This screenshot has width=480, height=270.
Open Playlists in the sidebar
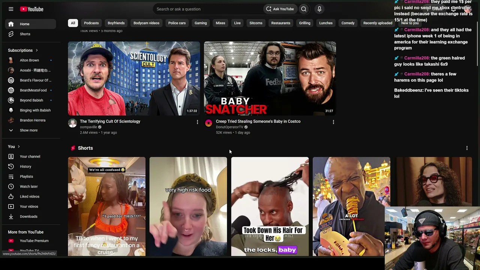(30, 177)
